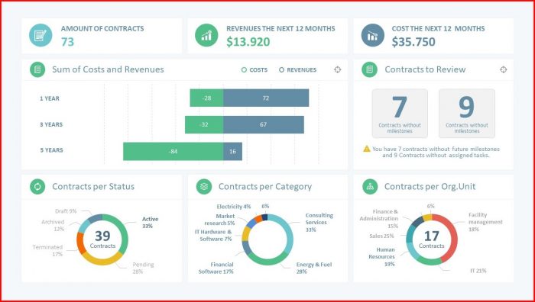This screenshot has height=302, width=535.
Task: Click the target icon in Contracts to Review panel
Action: pyautogui.click(x=503, y=69)
